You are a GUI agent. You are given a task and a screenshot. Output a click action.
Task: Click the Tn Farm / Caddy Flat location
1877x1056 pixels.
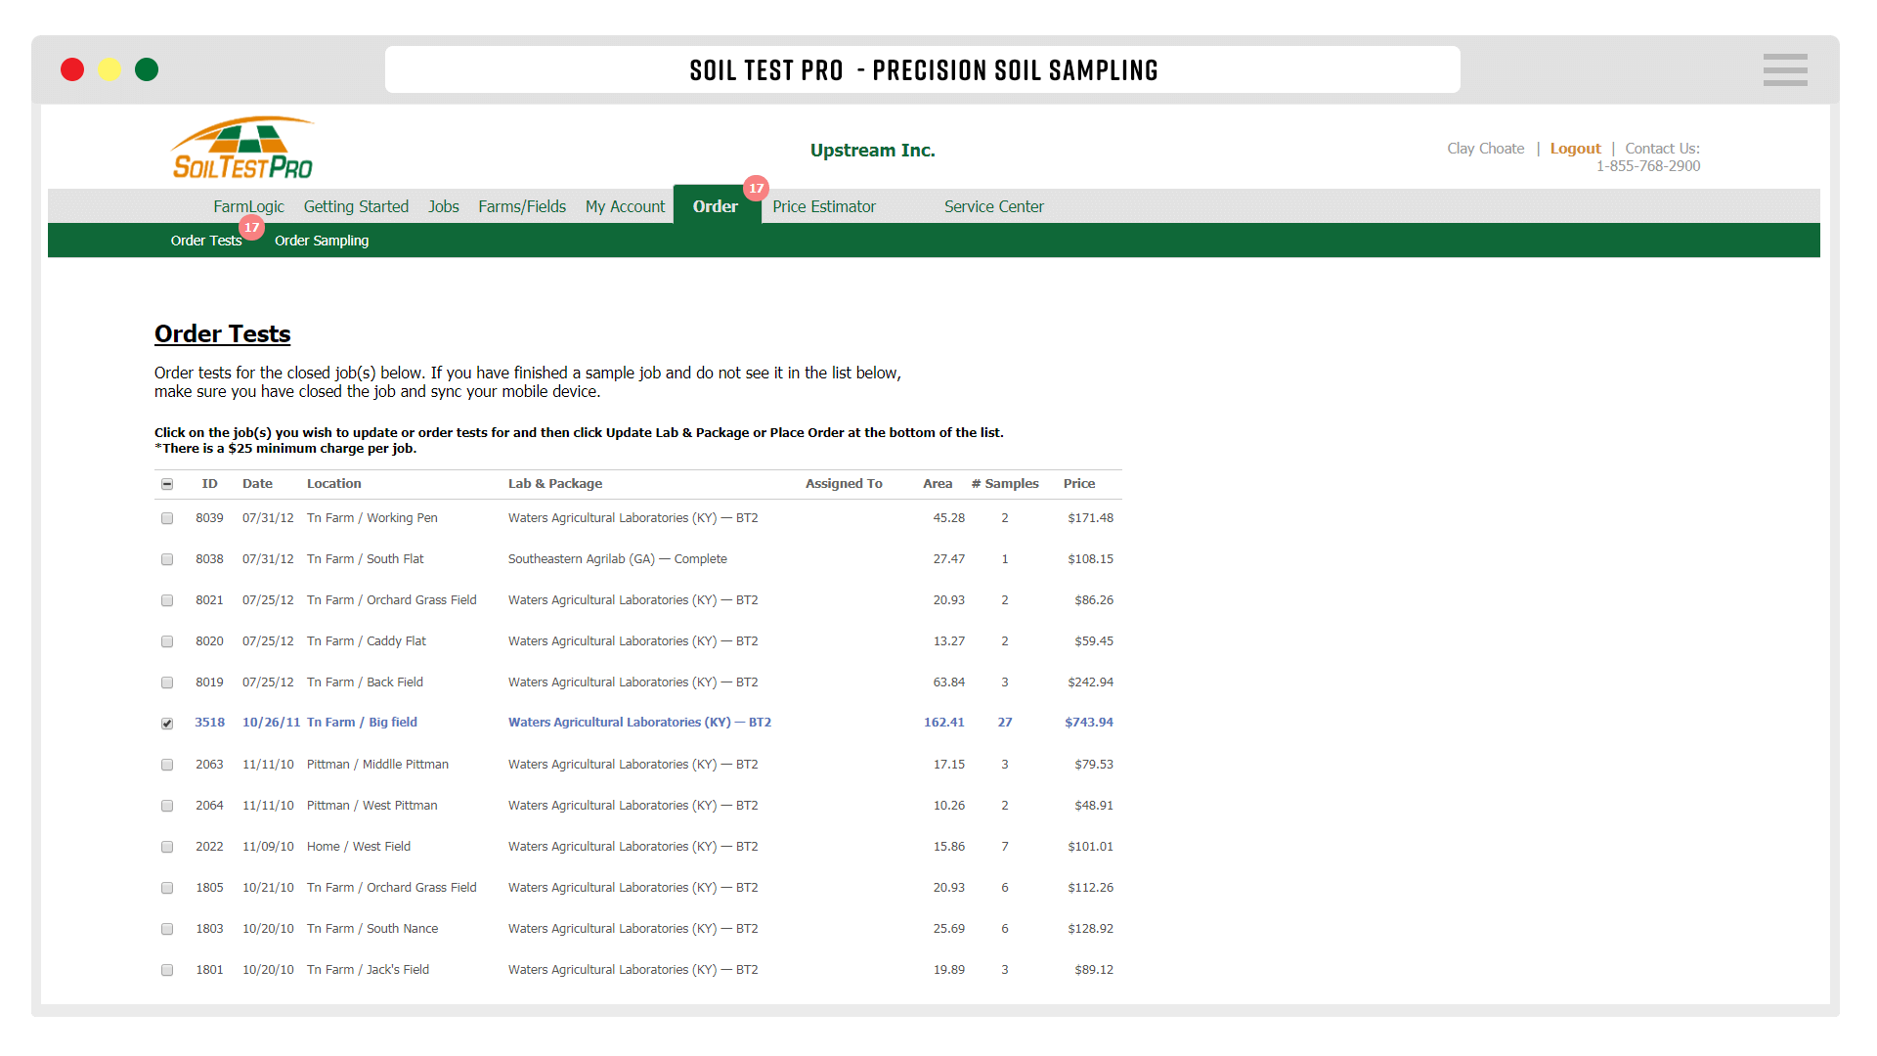pyautogui.click(x=367, y=641)
